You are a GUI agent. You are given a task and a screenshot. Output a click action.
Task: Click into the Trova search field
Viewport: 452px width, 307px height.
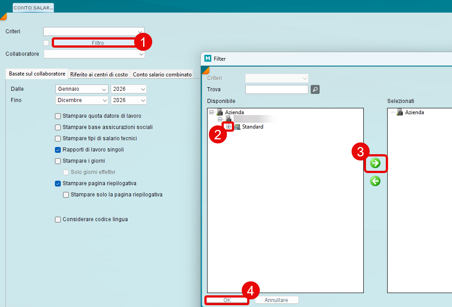pos(276,89)
